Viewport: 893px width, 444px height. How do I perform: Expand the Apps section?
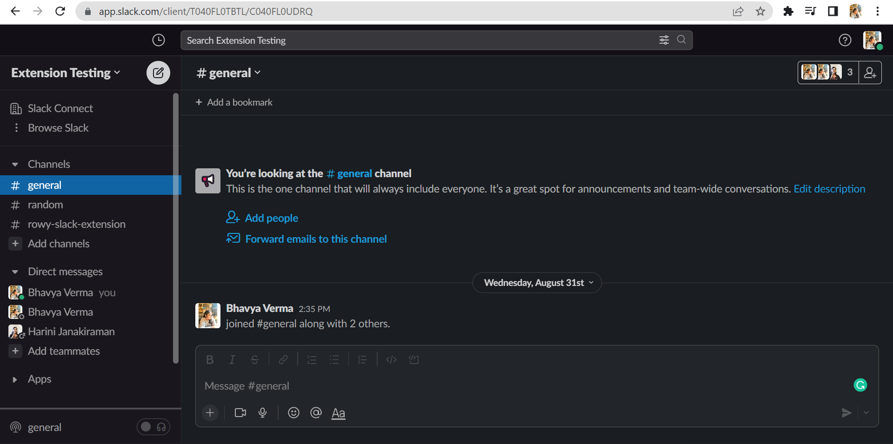15,379
